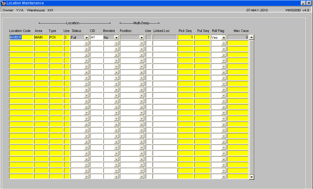Click the Multi-Deep Use field in the A1/01/1 row
The height and width of the screenshot is (189, 313).
coord(149,37)
